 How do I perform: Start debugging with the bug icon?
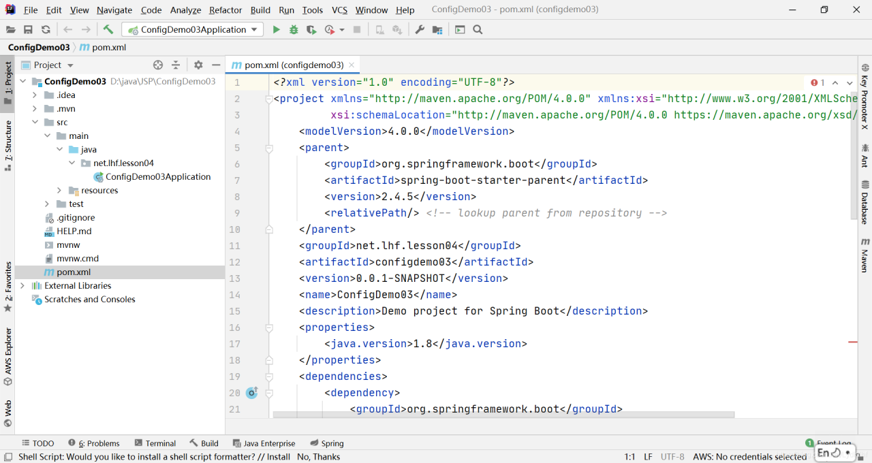coord(294,29)
